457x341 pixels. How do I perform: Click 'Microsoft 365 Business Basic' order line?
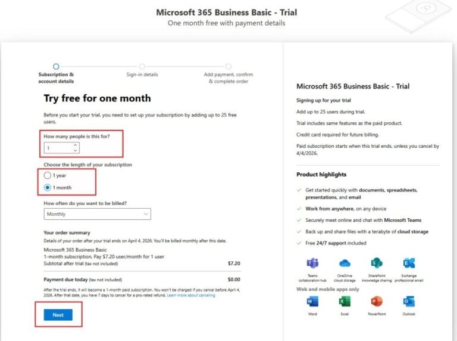75,250
